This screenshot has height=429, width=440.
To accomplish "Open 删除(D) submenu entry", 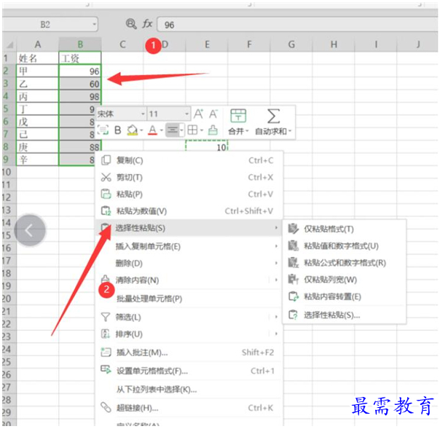I will coord(189,263).
